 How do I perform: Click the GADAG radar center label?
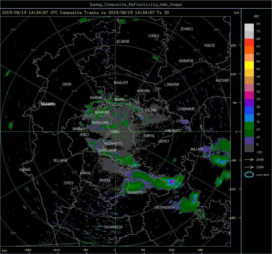click(x=115, y=132)
